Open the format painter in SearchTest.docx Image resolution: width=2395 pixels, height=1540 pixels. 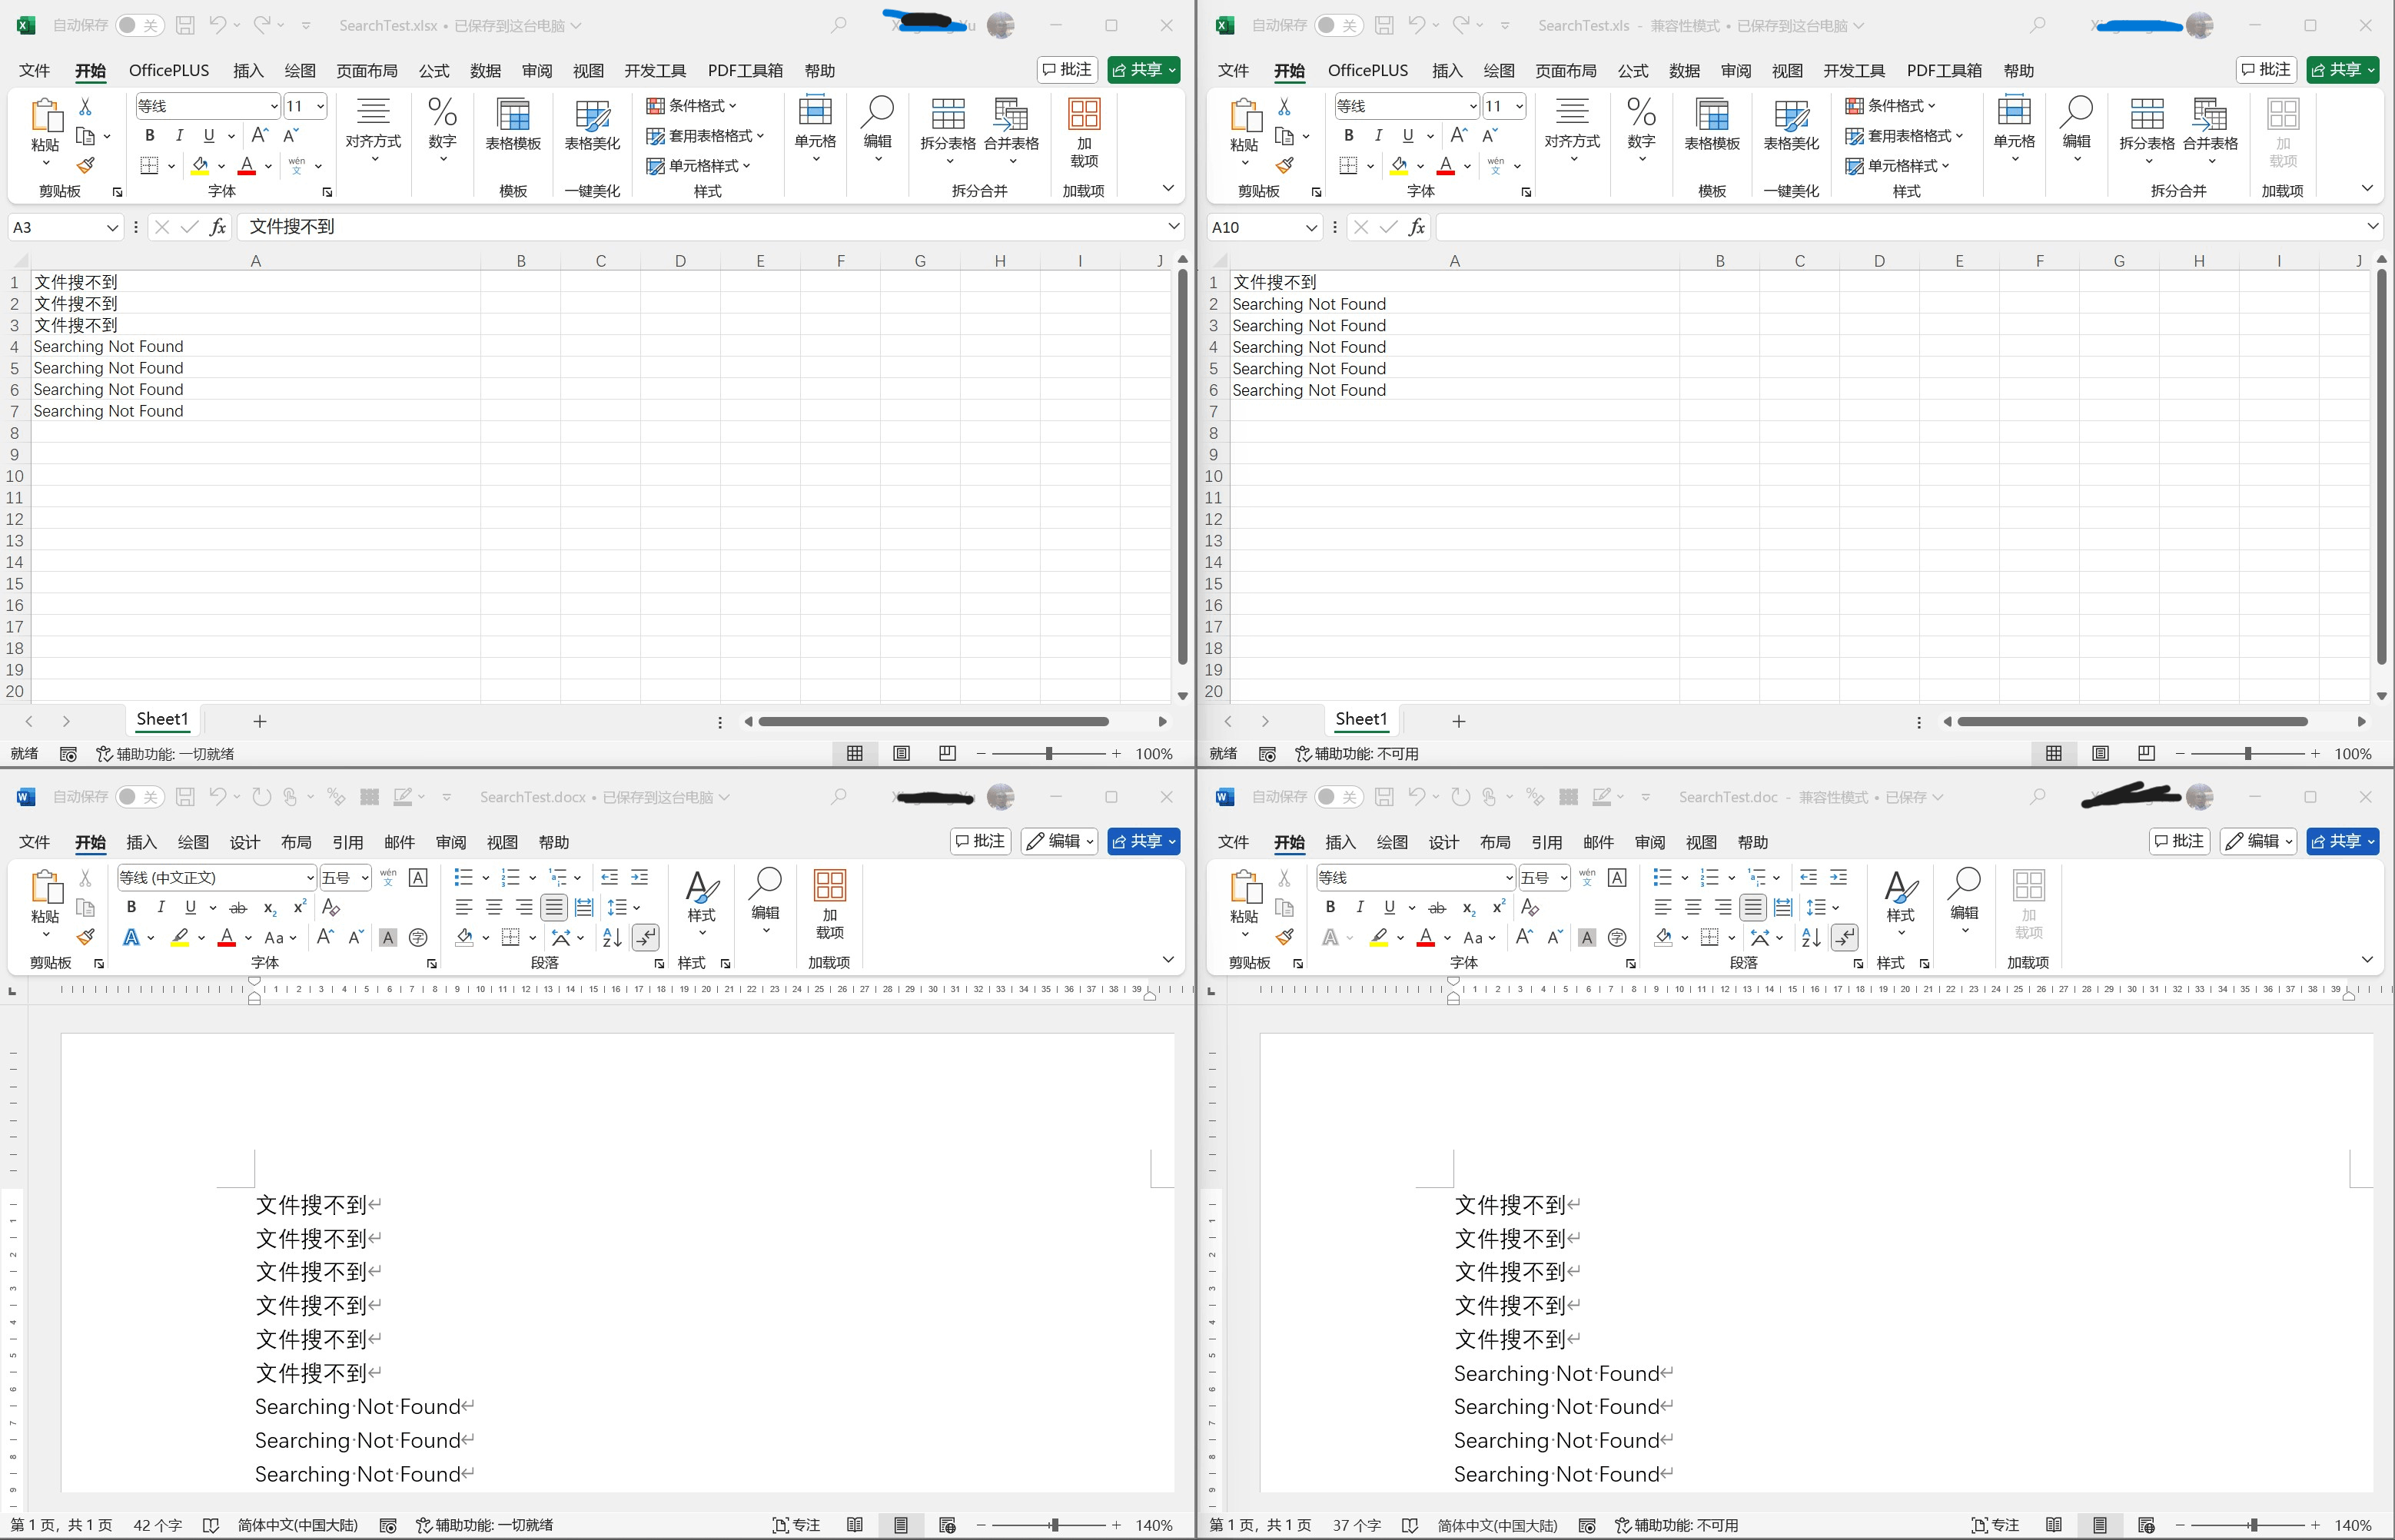click(x=86, y=937)
